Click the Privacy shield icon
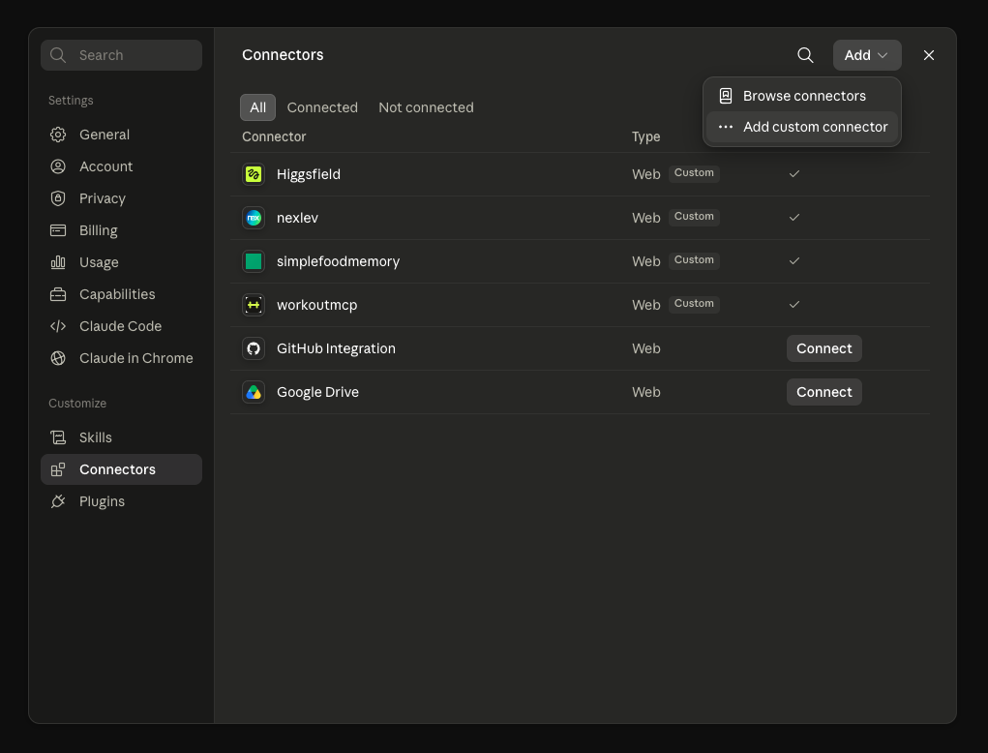 pos(58,198)
